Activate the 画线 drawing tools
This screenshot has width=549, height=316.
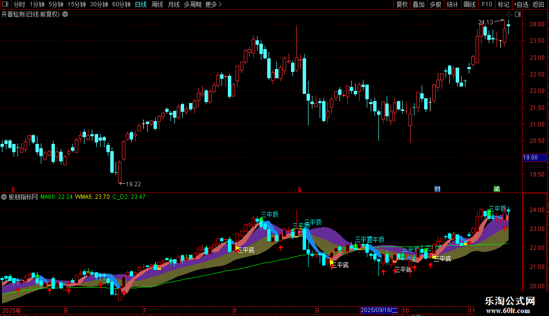(469, 4)
